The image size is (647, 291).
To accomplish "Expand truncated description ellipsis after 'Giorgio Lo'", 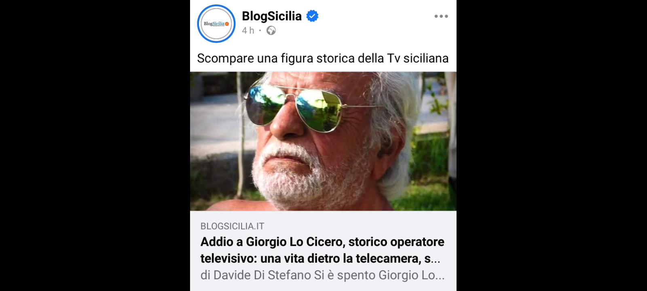I will click(440, 276).
